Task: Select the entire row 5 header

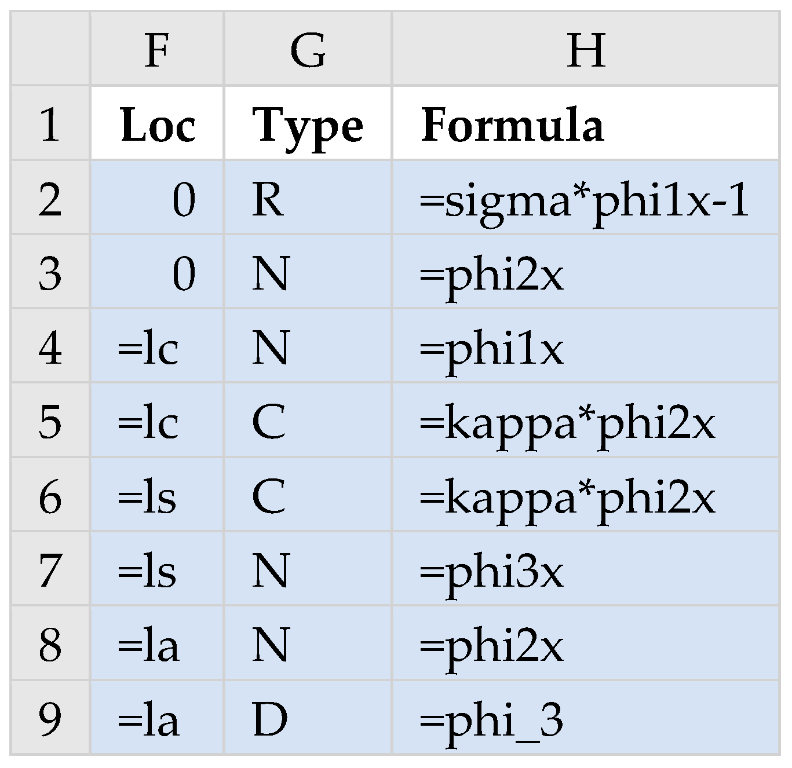Action: 50,421
